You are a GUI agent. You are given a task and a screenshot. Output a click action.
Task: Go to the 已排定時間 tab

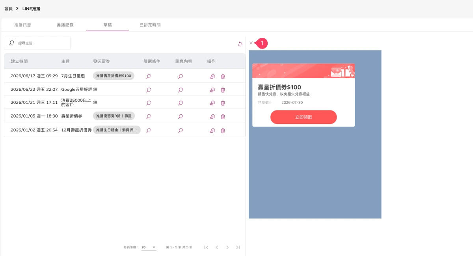(x=150, y=25)
